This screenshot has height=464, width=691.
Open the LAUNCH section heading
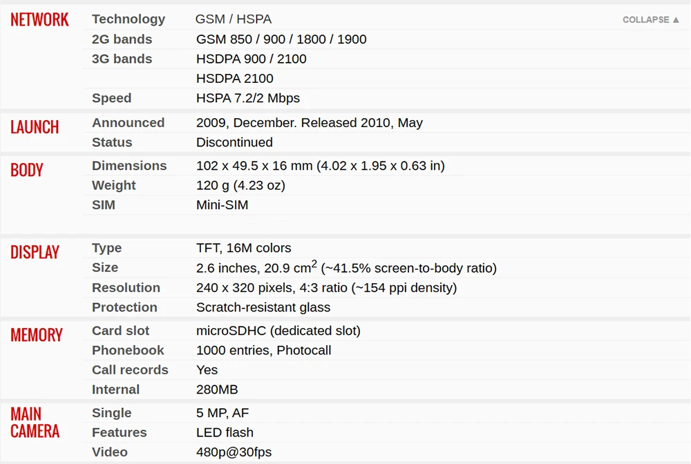point(35,127)
